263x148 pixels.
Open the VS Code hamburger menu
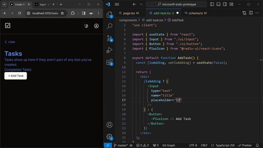[117, 5]
